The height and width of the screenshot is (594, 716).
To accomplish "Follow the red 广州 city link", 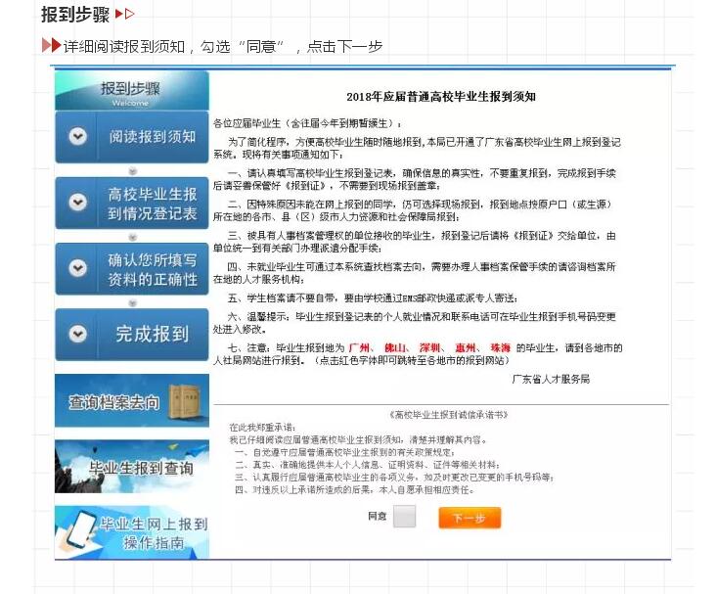I will point(359,347).
